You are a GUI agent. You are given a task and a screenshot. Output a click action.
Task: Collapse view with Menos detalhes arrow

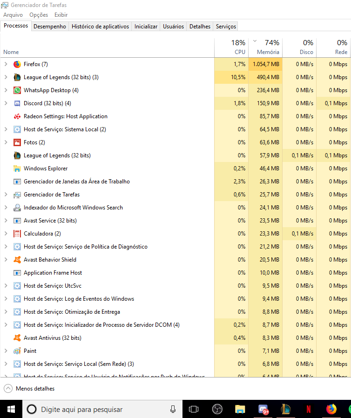(8, 389)
